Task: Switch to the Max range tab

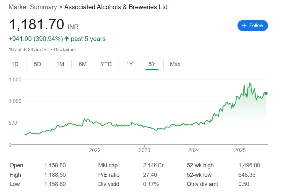Action: click(x=175, y=64)
